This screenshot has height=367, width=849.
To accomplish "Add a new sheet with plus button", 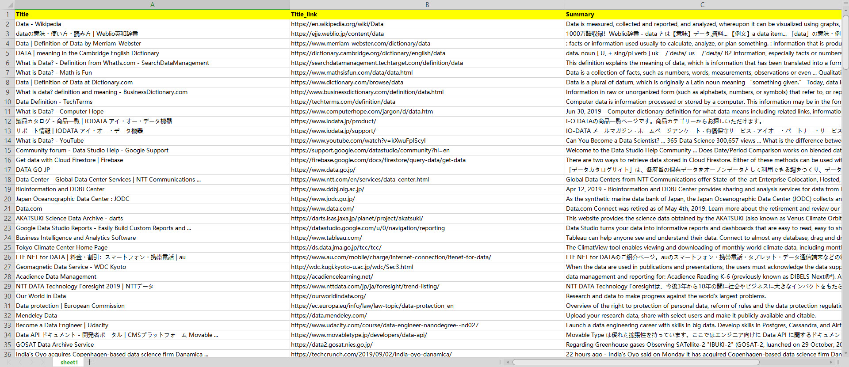I will [x=90, y=362].
